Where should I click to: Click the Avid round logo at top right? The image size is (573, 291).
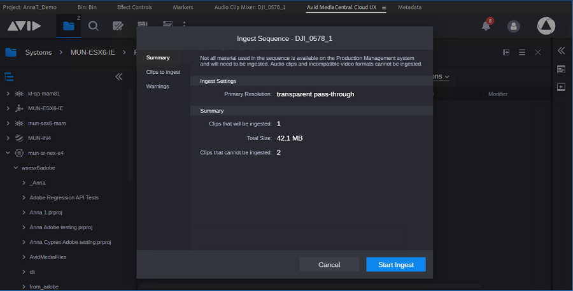(x=546, y=26)
